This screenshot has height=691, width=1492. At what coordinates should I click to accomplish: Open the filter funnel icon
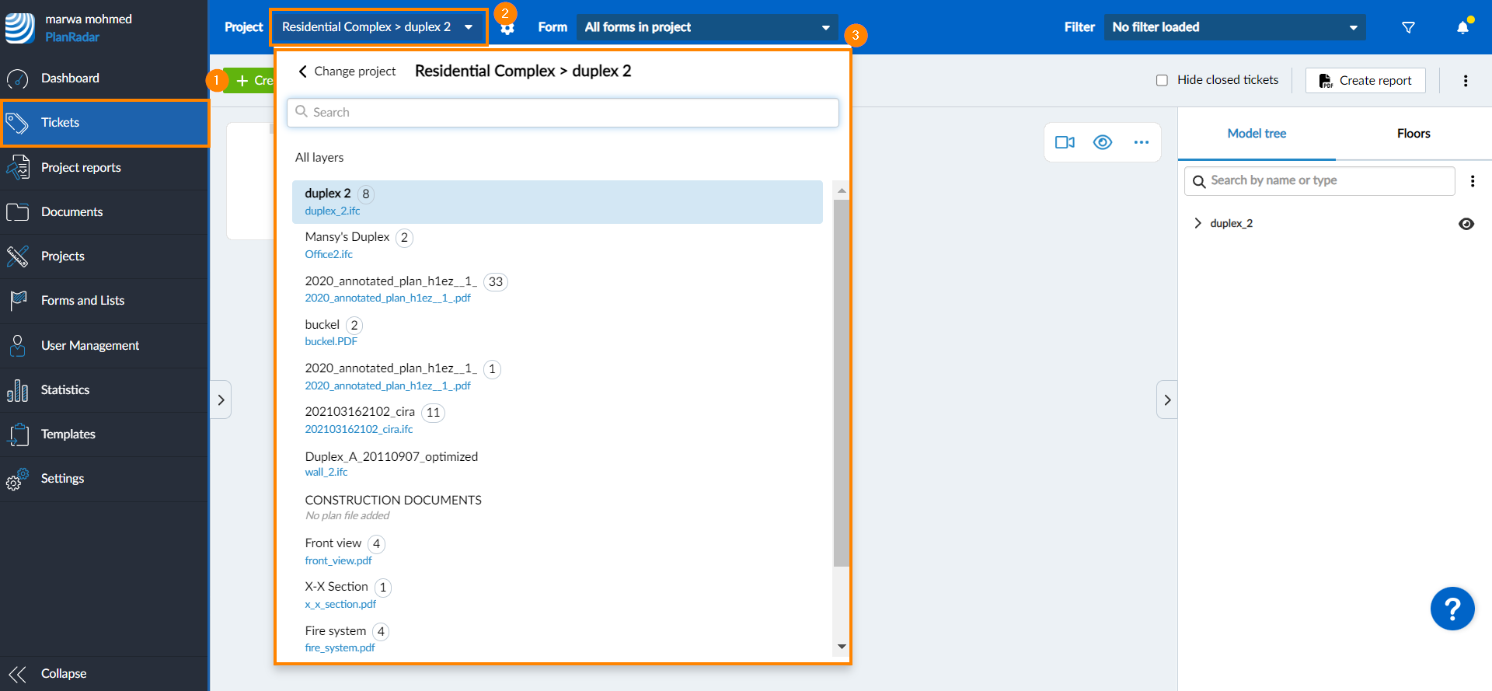coord(1407,27)
